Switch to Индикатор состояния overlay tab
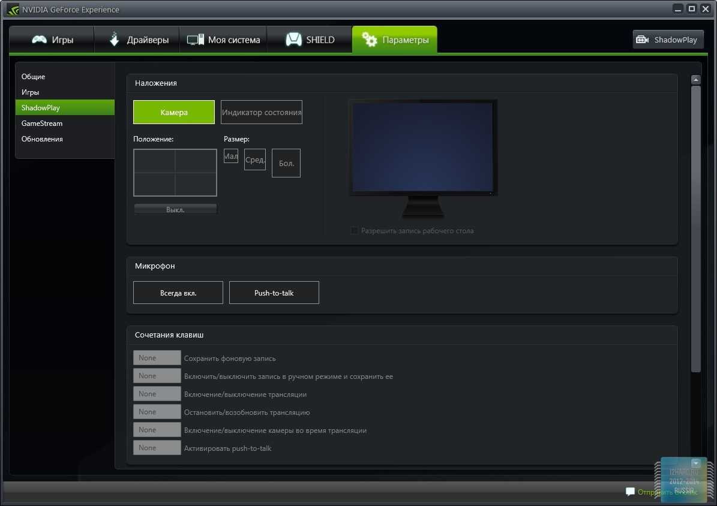This screenshot has width=717, height=506. tap(262, 112)
